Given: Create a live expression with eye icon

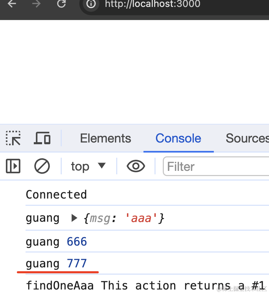Looking at the screenshot, I should coord(136,166).
